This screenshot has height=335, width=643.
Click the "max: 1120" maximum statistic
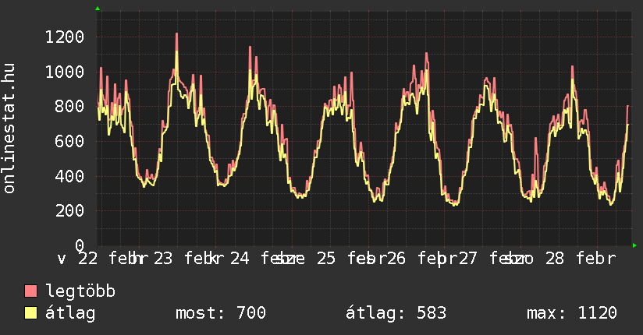pos(572,313)
